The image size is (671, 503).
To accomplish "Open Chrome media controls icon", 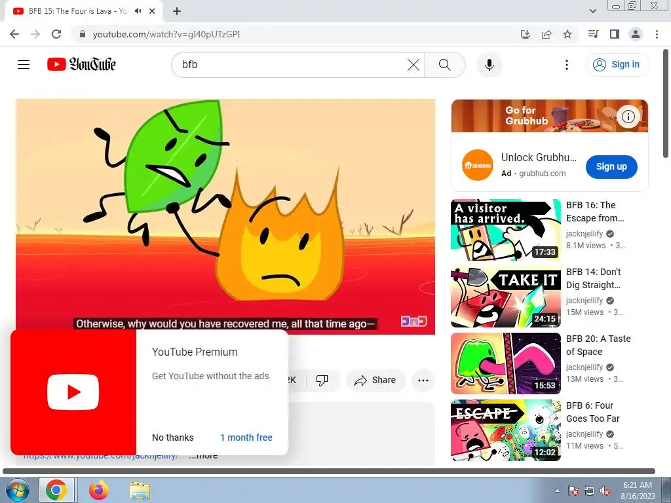I will click(593, 34).
